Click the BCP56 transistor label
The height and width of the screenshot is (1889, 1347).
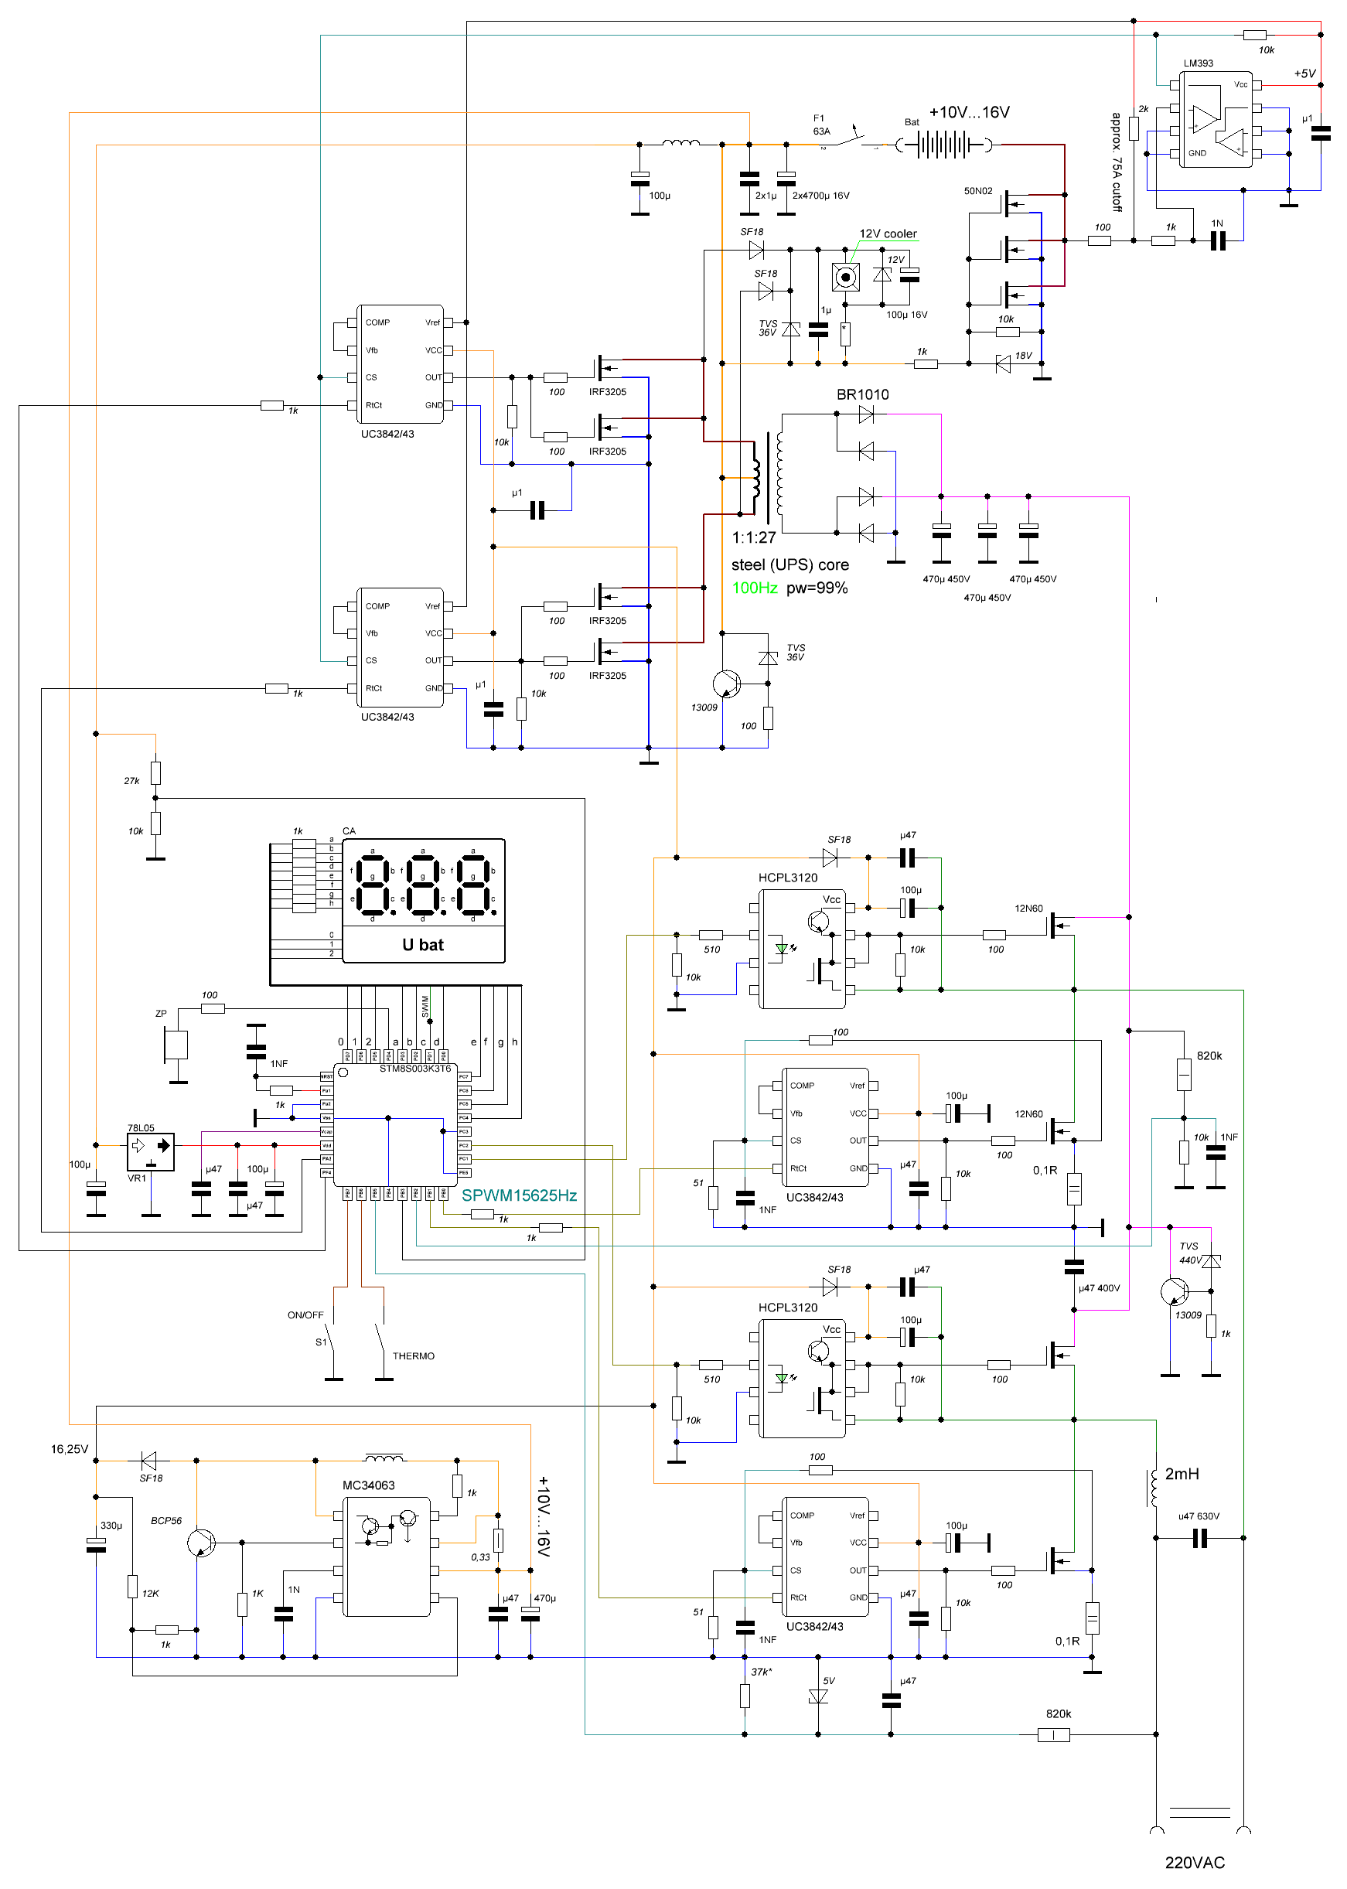(x=167, y=1521)
